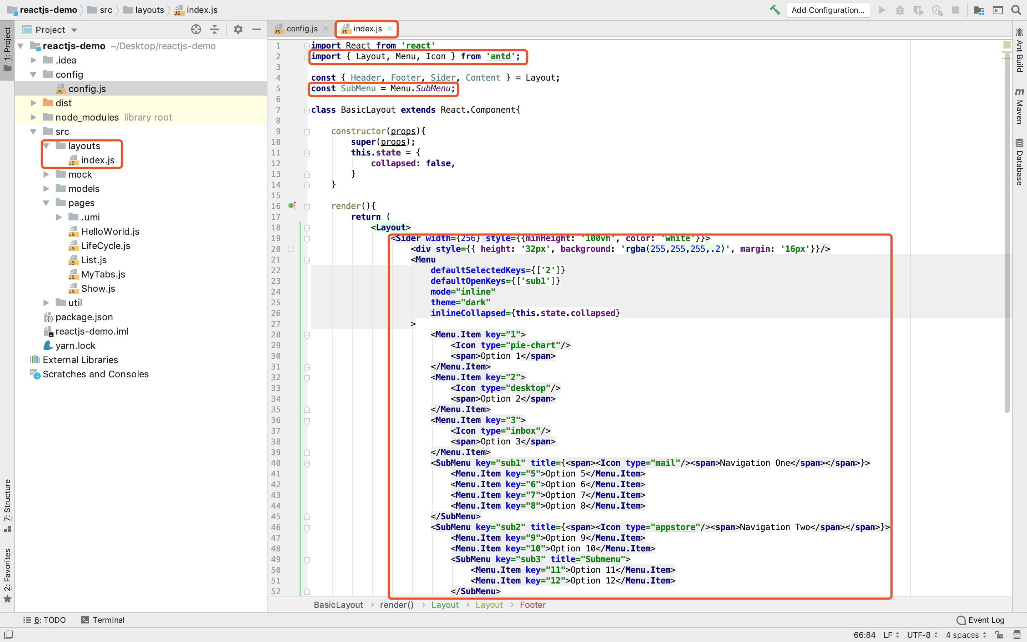Close the index.js tab

pos(390,29)
